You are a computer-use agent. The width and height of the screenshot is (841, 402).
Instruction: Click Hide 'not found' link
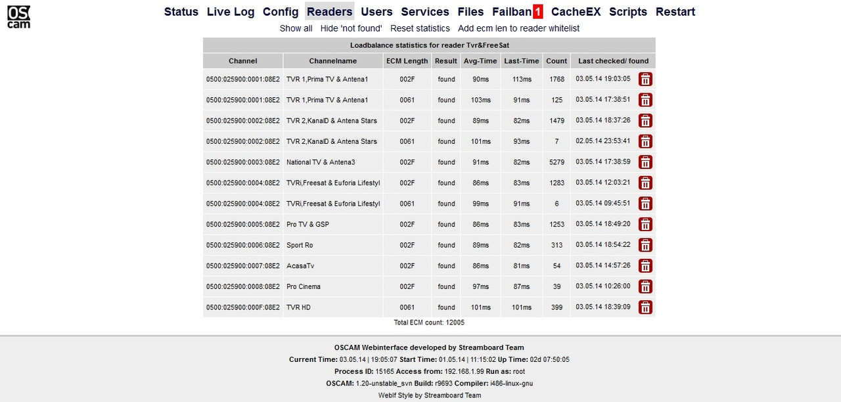point(352,28)
